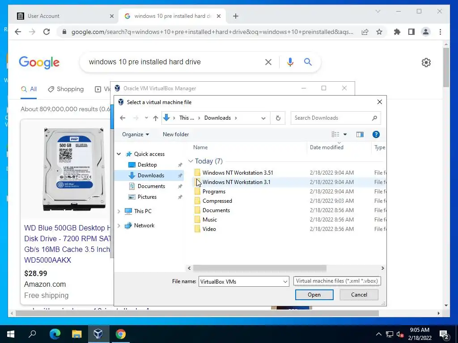Select Network in navigation pane
This screenshot has width=458, height=343.
144,226
